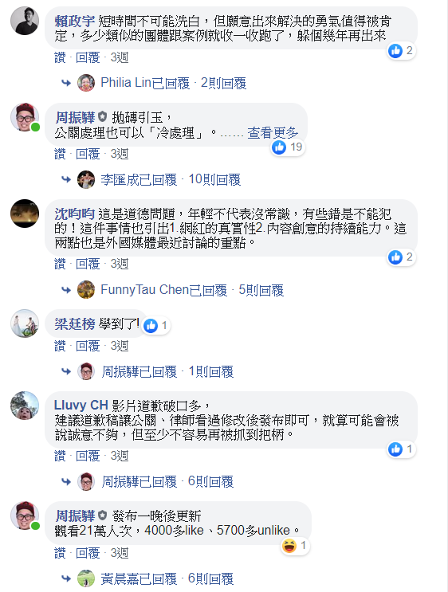
Task: Click the 3週 timestamp under 梁廷榜's comment
Action: (x=120, y=346)
